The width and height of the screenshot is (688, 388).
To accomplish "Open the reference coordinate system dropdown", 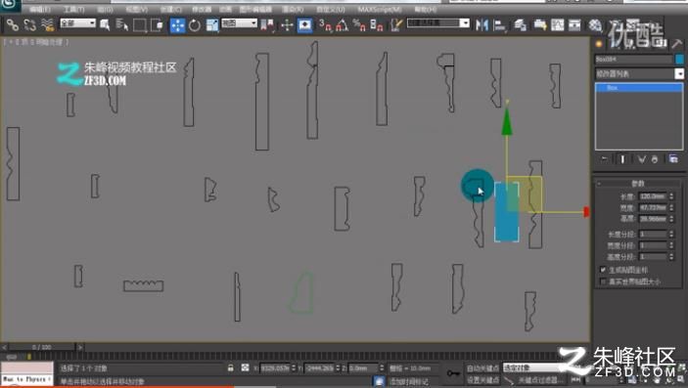I will (x=239, y=22).
